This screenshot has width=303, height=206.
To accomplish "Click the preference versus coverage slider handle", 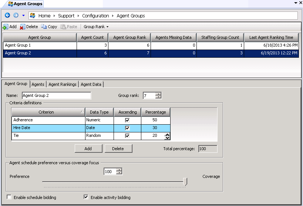I will pyautogui.click(x=185, y=182).
